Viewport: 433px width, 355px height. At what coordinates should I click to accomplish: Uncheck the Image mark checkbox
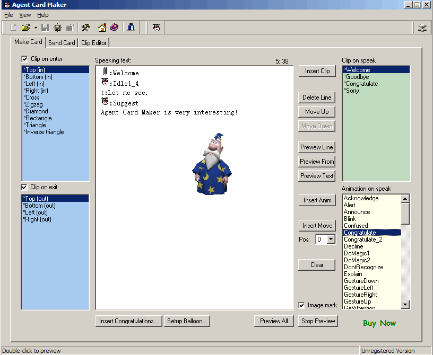coord(301,305)
